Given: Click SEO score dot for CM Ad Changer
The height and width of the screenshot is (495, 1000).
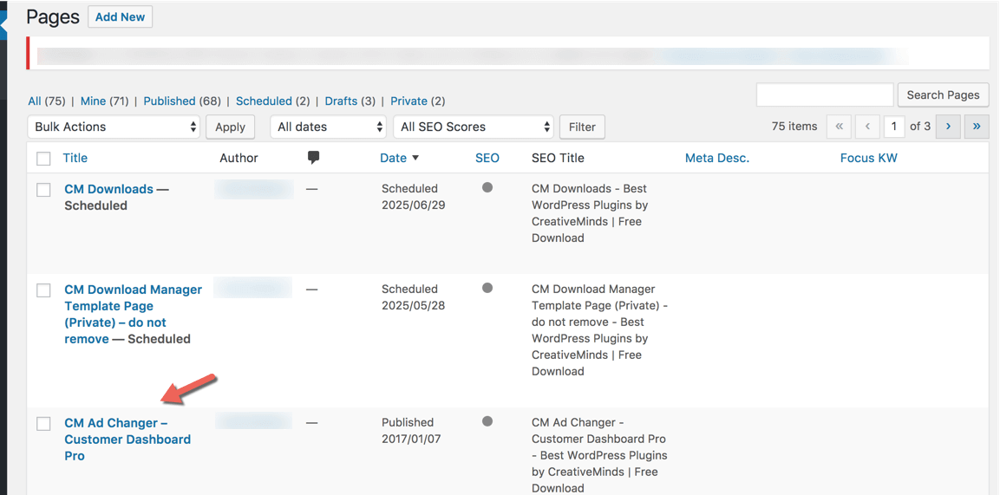Looking at the screenshot, I should pos(487,421).
